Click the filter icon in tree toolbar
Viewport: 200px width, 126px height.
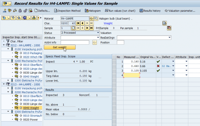coord(4,18)
